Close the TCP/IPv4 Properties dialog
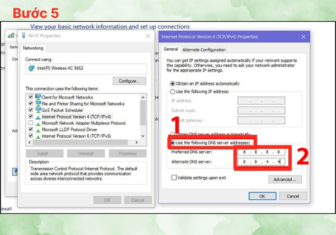This screenshot has height=235, width=336. pyautogui.click(x=304, y=37)
